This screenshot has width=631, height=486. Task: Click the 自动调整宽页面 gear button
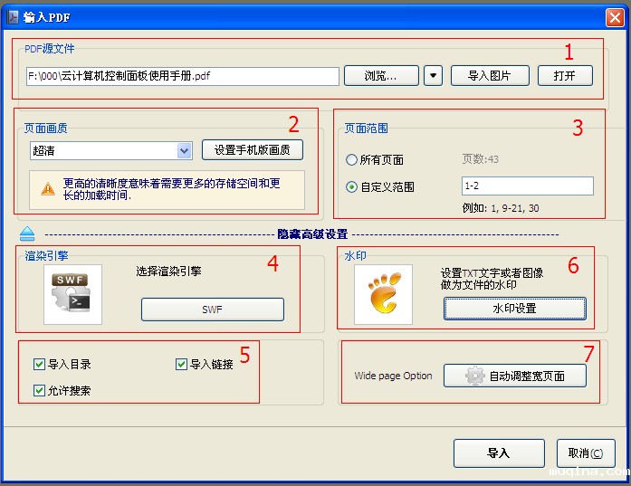(x=514, y=376)
